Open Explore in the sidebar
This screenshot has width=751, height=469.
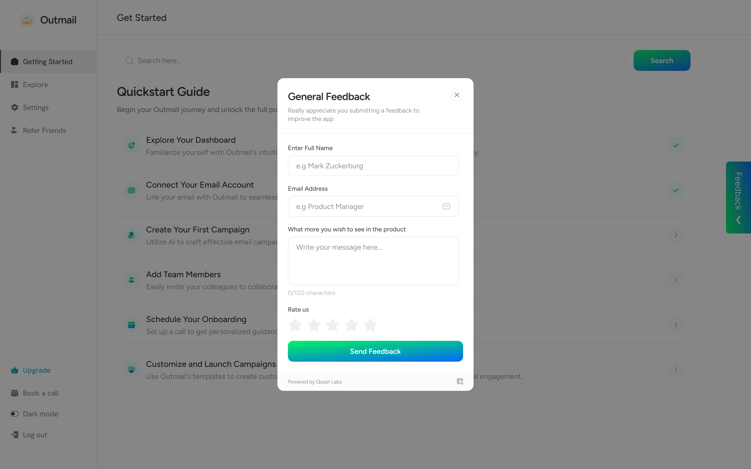35,85
